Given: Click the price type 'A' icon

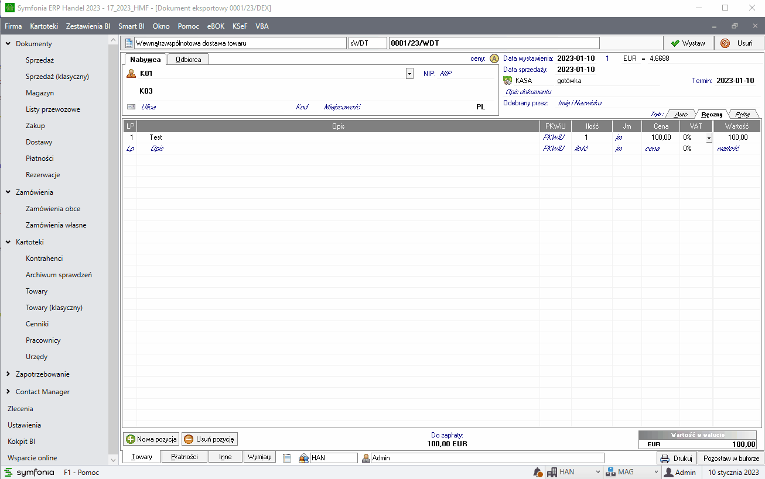Looking at the screenshot, I should tap(494, 58).
